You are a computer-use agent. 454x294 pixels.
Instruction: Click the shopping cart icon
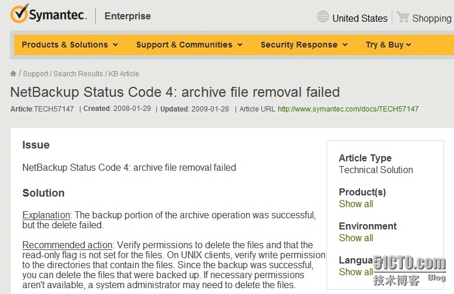403,17
